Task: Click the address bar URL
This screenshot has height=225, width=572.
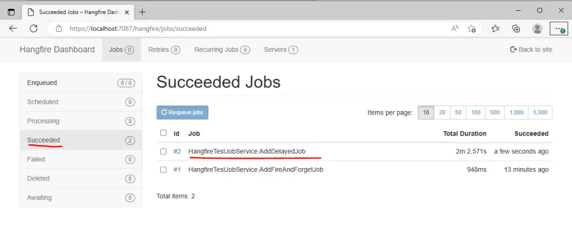Action: point(138,28)
